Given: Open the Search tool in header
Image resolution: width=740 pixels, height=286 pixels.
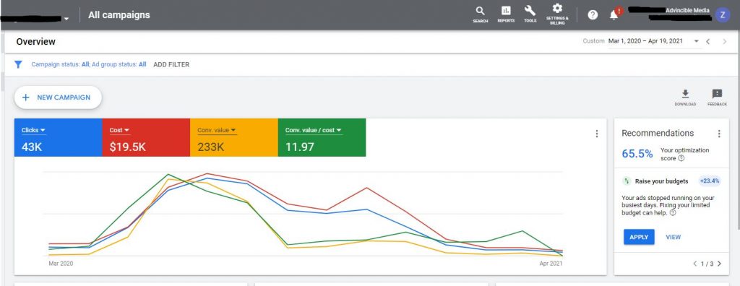Looking at the screenshot, I should click(x=480, y=14).
